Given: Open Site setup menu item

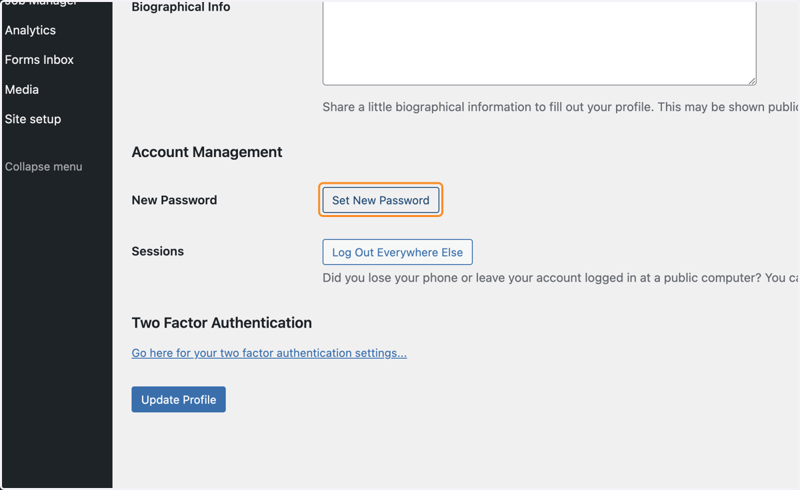Looking at the screenshot, I should pos(33,119).
